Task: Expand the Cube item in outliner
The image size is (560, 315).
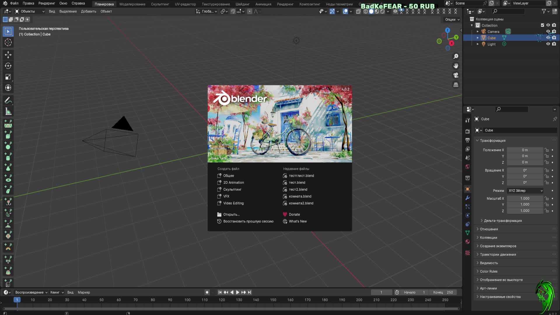Action: point(477,38)
